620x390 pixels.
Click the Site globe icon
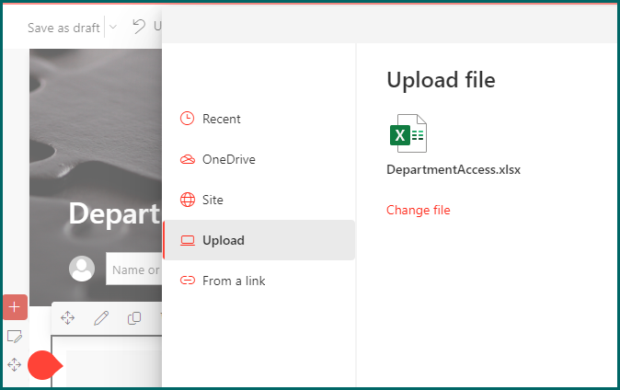188,200
